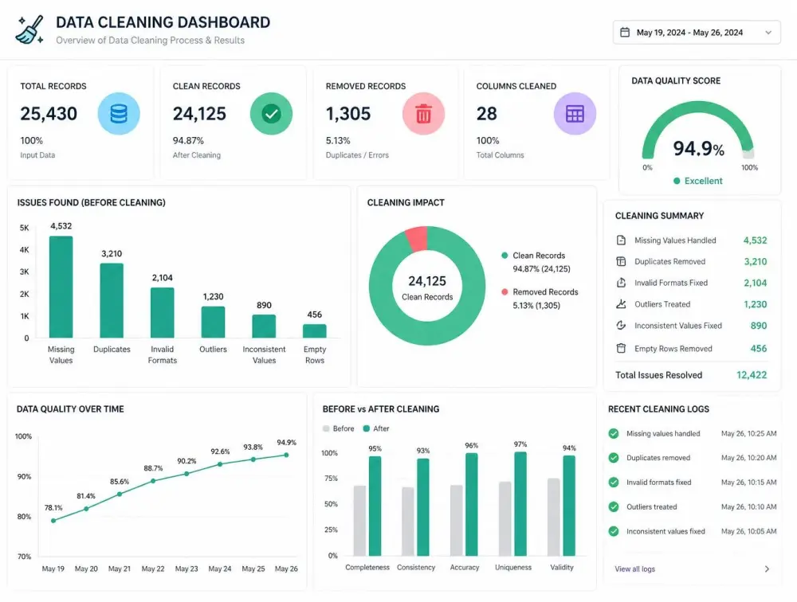Image resolution: width=797 pixels, height=602 pixels.
Task: Select the Total Issues Resolved value 12,422
Action: [752, 375]
